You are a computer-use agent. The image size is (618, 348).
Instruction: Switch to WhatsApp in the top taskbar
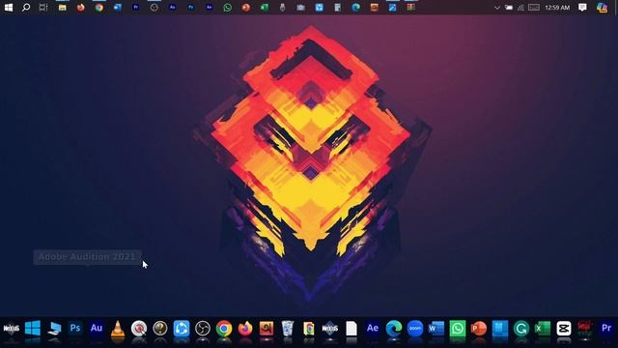coord(228,7)
